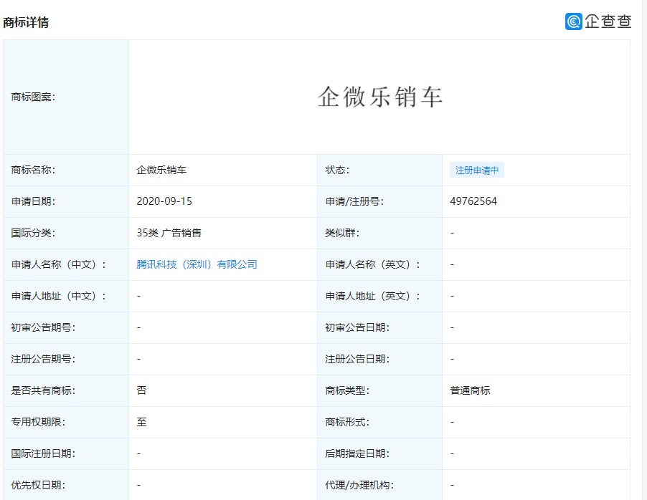Screen dimensions: 647x500
Task: Select the 35类 广告销售 classification value
Action: (169, 233)
